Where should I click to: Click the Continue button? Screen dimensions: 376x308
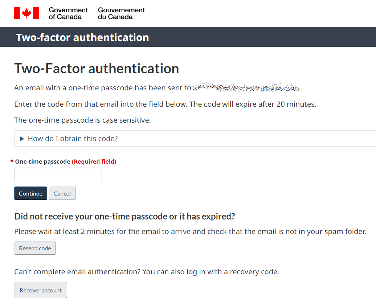[31, 193]
